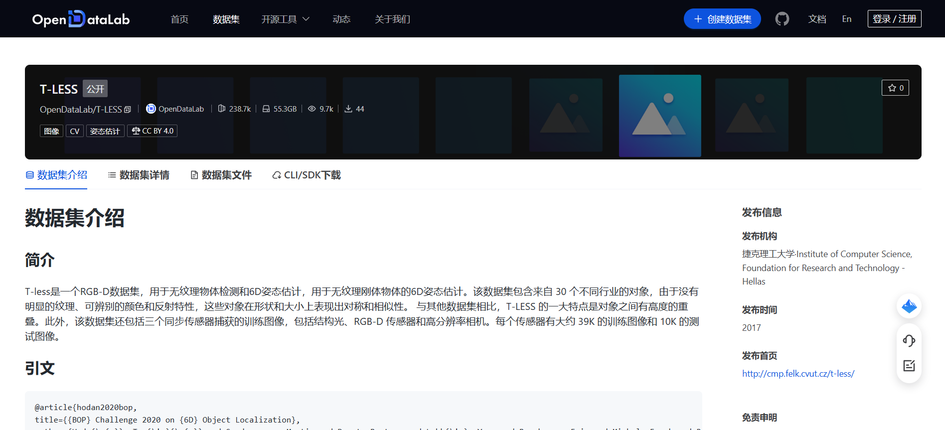Click the 免责申明 heading

click(760, 417)
